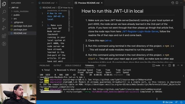Collapse the JWT-UI root folder

22,8
